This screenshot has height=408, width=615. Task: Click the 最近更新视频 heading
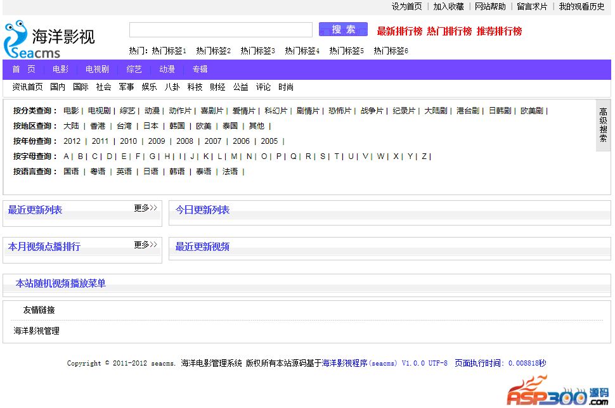(202, 246)
